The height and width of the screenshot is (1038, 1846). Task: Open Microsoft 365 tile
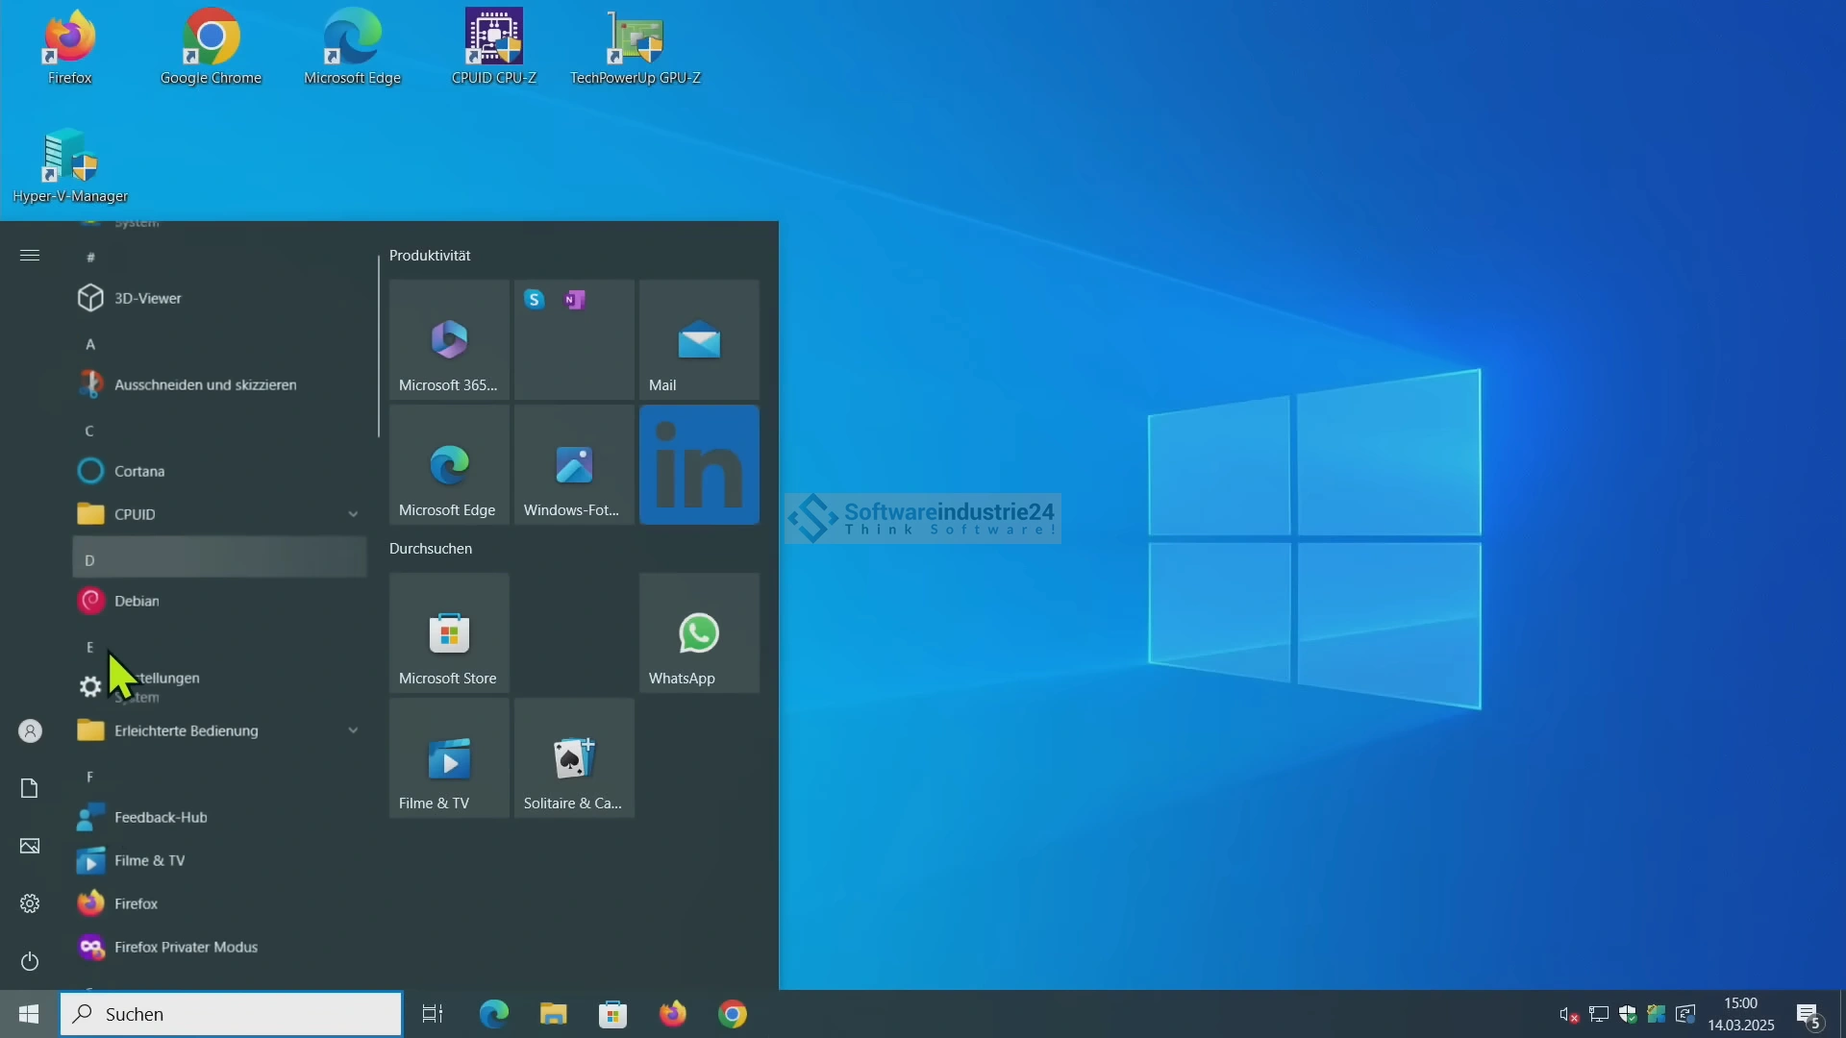pos(449,340)
